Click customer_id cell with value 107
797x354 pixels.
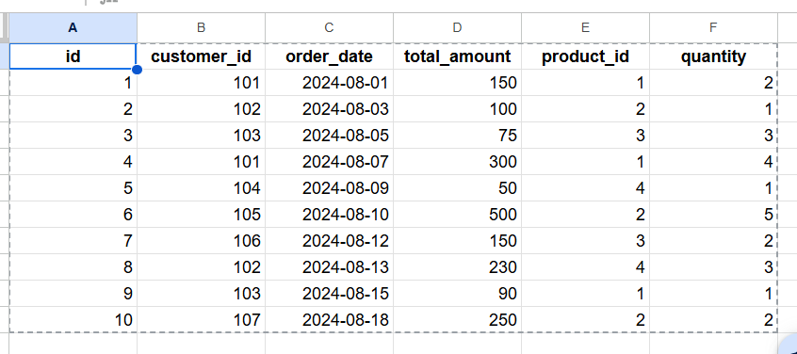pyautogui.click(x=201, y=320)
